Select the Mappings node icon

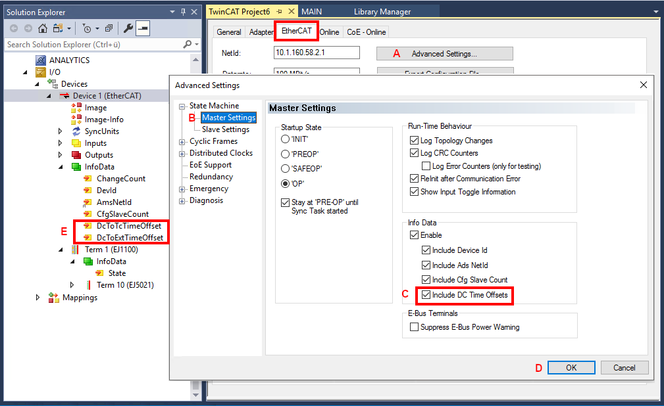click(53, 298)
